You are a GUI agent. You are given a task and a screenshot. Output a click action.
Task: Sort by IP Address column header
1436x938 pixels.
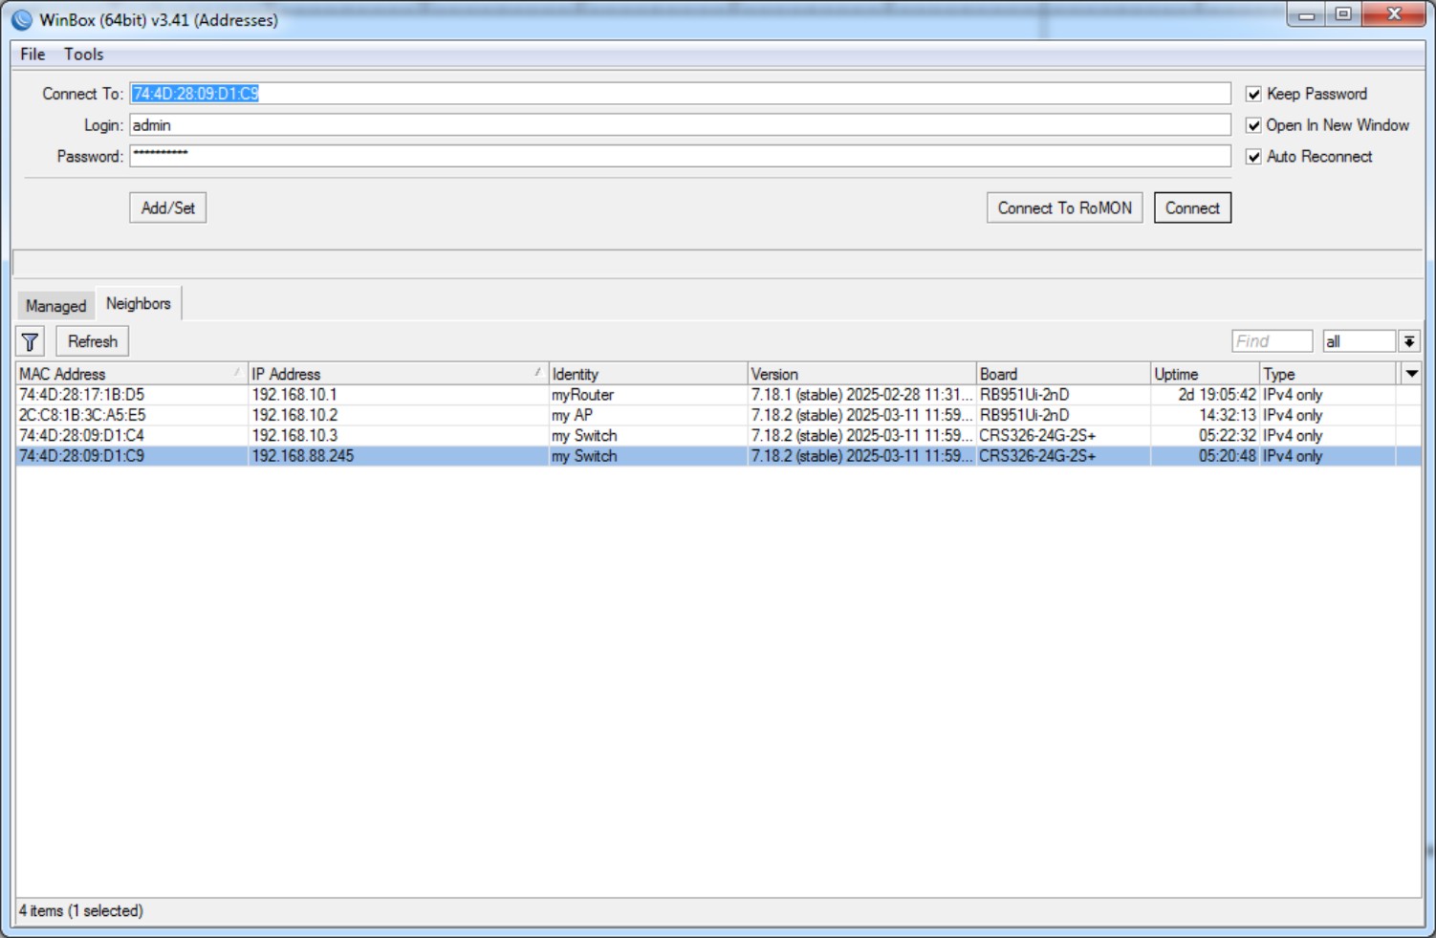(x=398, y=374)
